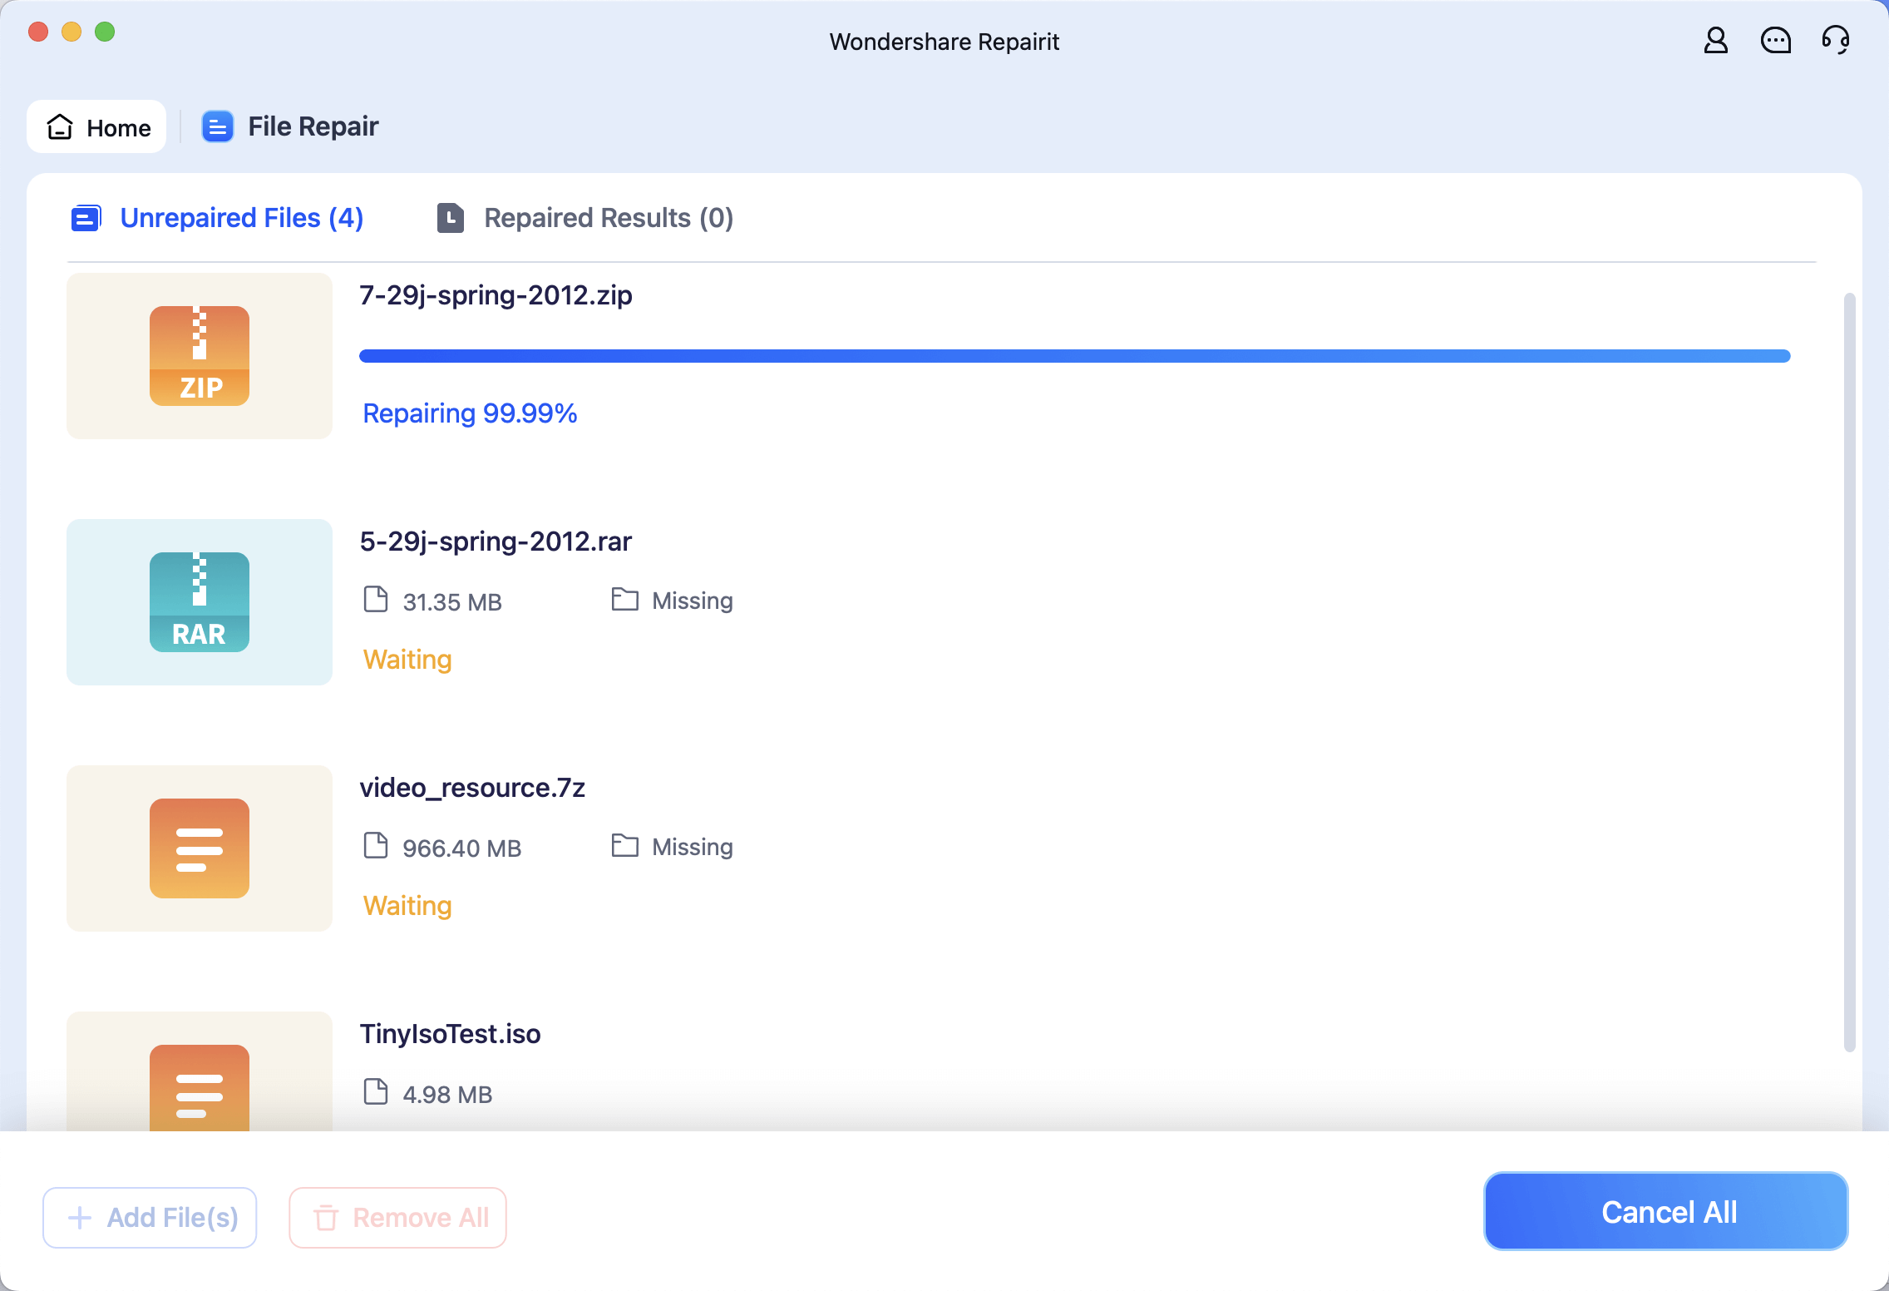Select the ZIP file thumbnail
This screenshot has height=1291, width=1889.
[200, 356]
